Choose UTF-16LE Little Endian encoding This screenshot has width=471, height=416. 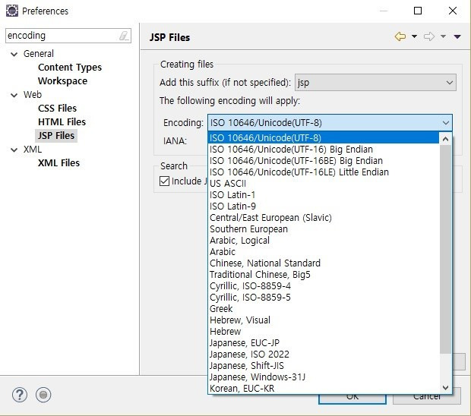(324, 172)
